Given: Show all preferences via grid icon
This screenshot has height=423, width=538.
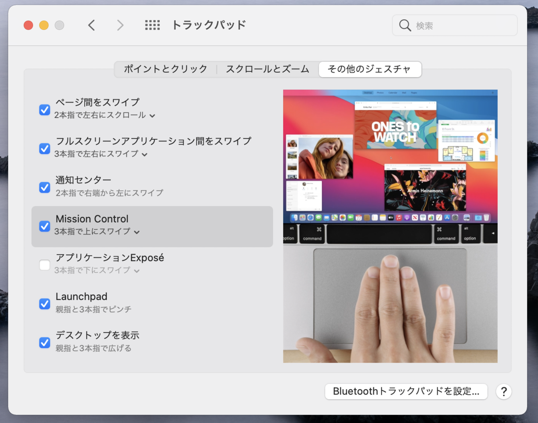Looking at the screenshot, I should [152, 25].
